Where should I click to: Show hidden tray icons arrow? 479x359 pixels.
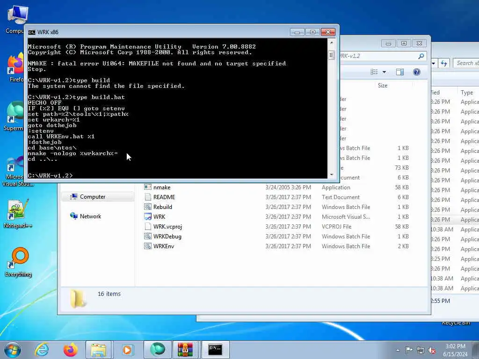coord(398,350)
